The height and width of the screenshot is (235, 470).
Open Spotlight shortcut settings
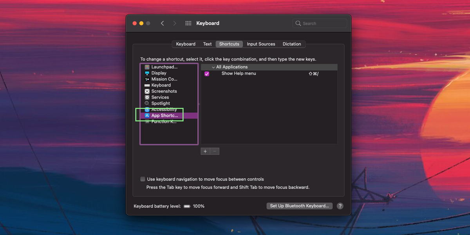[x=160, y=103]
